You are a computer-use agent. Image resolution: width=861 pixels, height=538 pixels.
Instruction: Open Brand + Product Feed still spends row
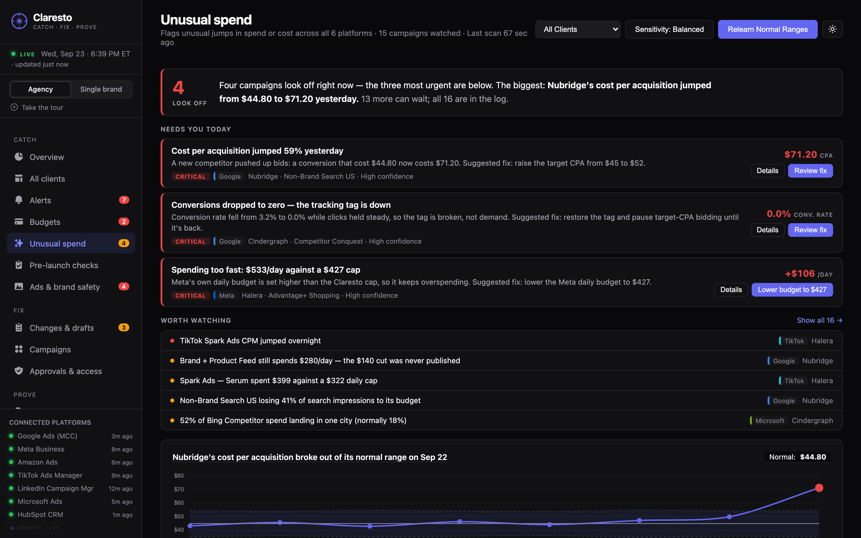tap(501, 360)
